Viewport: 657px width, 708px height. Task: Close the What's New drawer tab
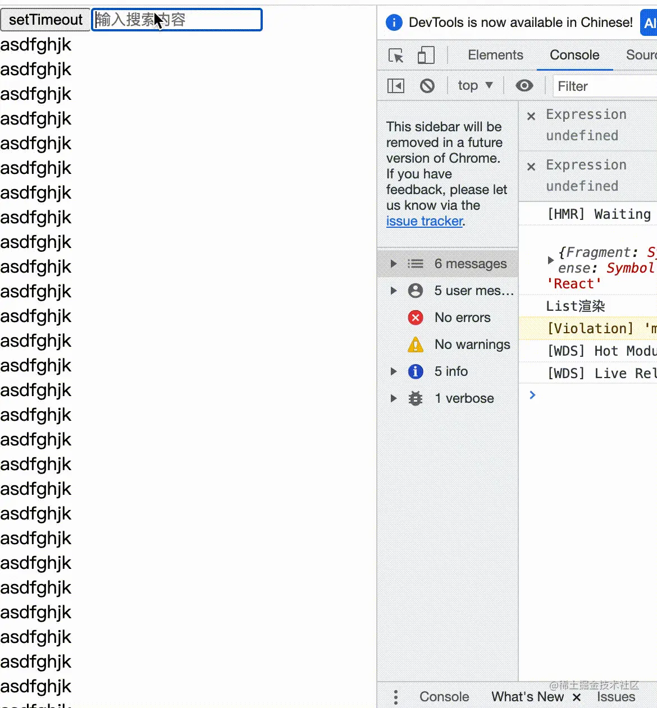click(577, 697)
